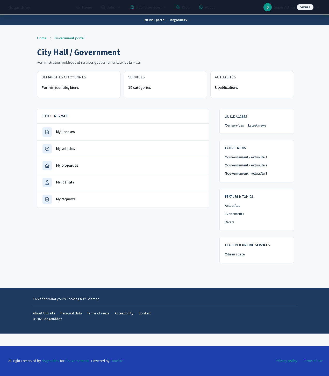Image resolution: width=329 pixels, height=376 pixels.
Task: Open the Privacy policy footer link
Action: point(286,361)
